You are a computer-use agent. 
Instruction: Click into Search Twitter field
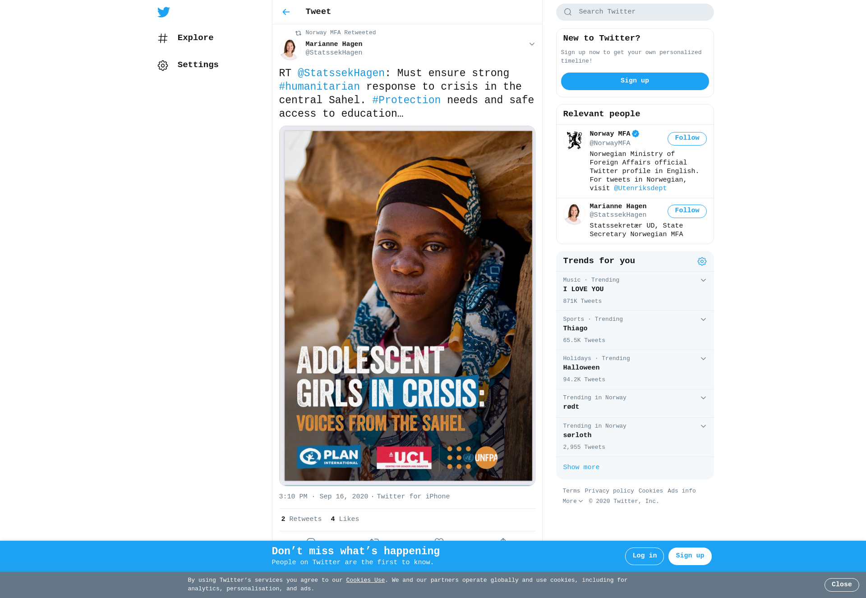pos(635,12)
